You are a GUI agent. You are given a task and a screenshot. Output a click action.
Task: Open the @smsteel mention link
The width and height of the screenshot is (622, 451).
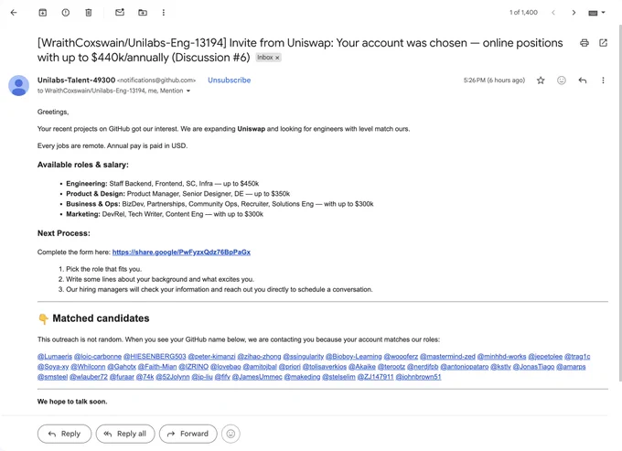click(52, 377)
